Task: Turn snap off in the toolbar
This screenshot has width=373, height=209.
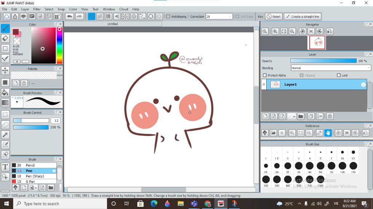Action: 91,17
